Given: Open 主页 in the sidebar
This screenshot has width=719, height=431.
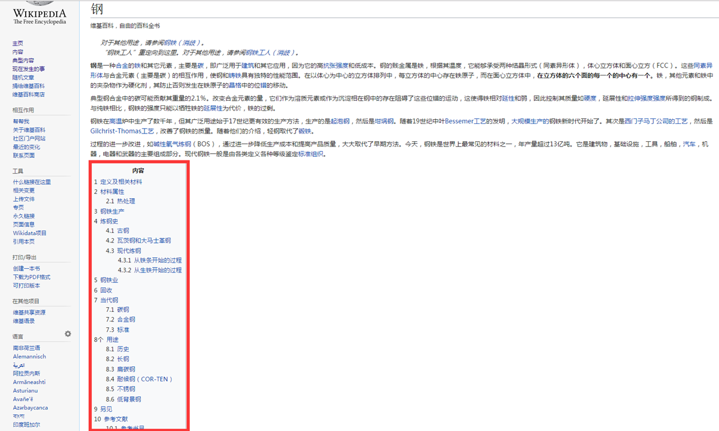Looking at the screenshot, I should pos(18,44).
